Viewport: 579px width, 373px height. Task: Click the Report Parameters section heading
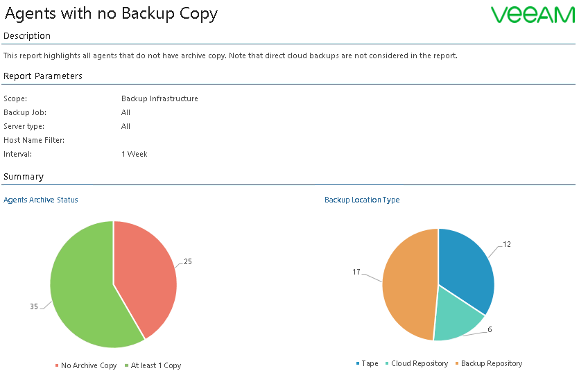(43, 76)
